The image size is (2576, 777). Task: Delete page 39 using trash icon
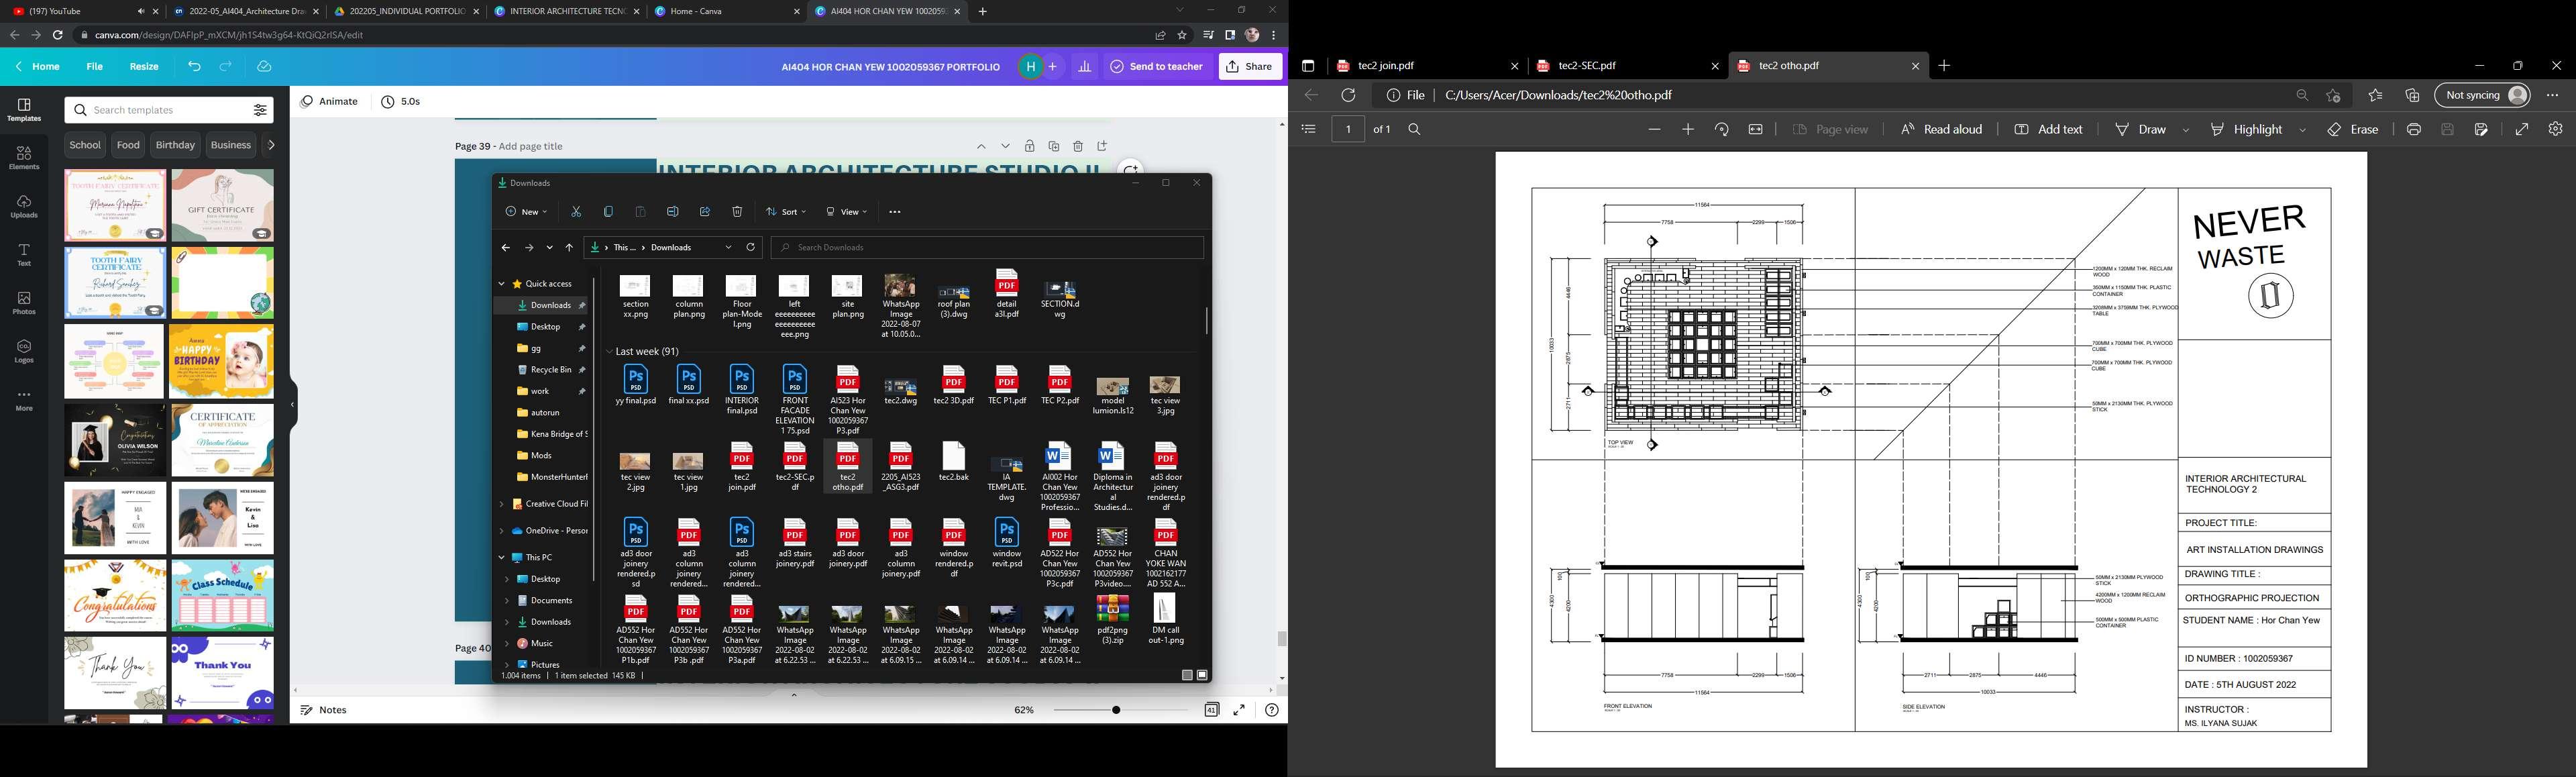click(1078, 146)
